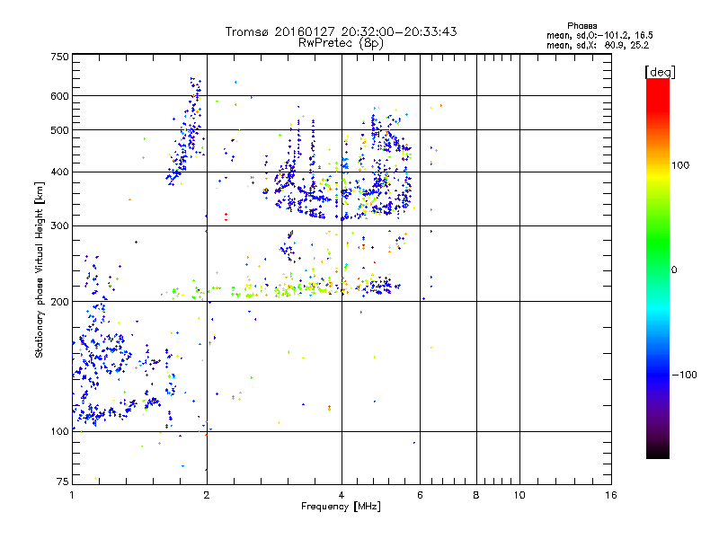The height and width of the screenshot is (539, 719).
Task: Click the x-axis tick label "6"
Action: [420, 495]
